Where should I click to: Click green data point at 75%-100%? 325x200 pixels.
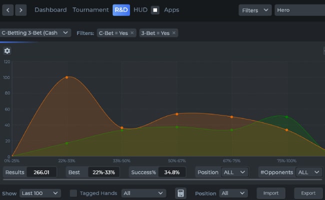286,117
